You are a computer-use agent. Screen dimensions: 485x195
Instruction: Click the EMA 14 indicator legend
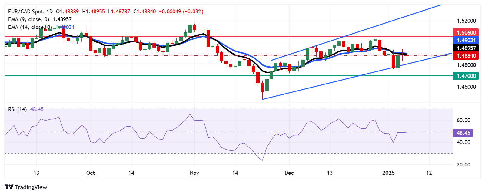[x=28, y=27]
